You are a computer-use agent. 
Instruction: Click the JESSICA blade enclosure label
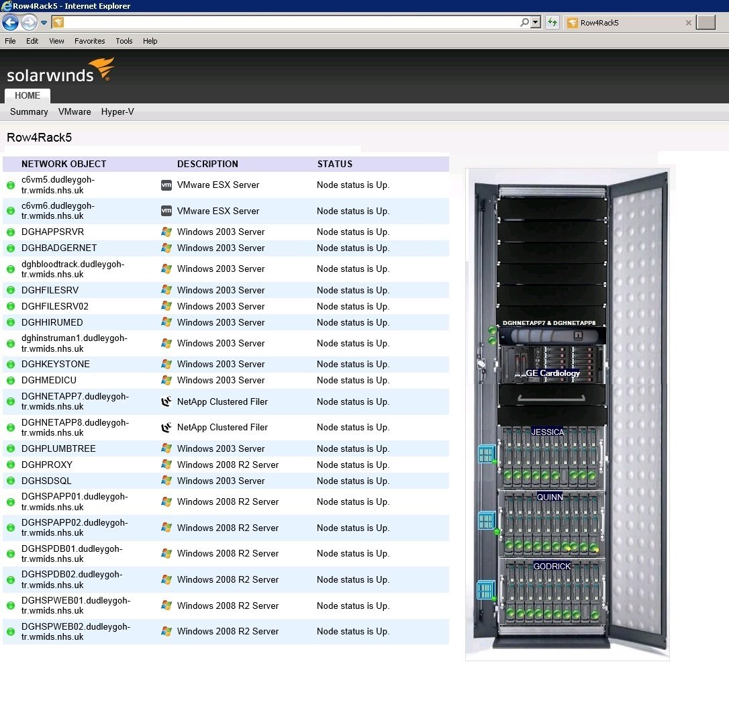pyautogui.click(x=547, y=432)
